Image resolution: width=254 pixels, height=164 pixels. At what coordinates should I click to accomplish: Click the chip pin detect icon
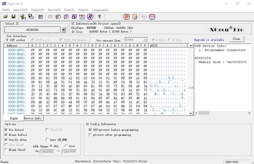(x=152, y=16)
